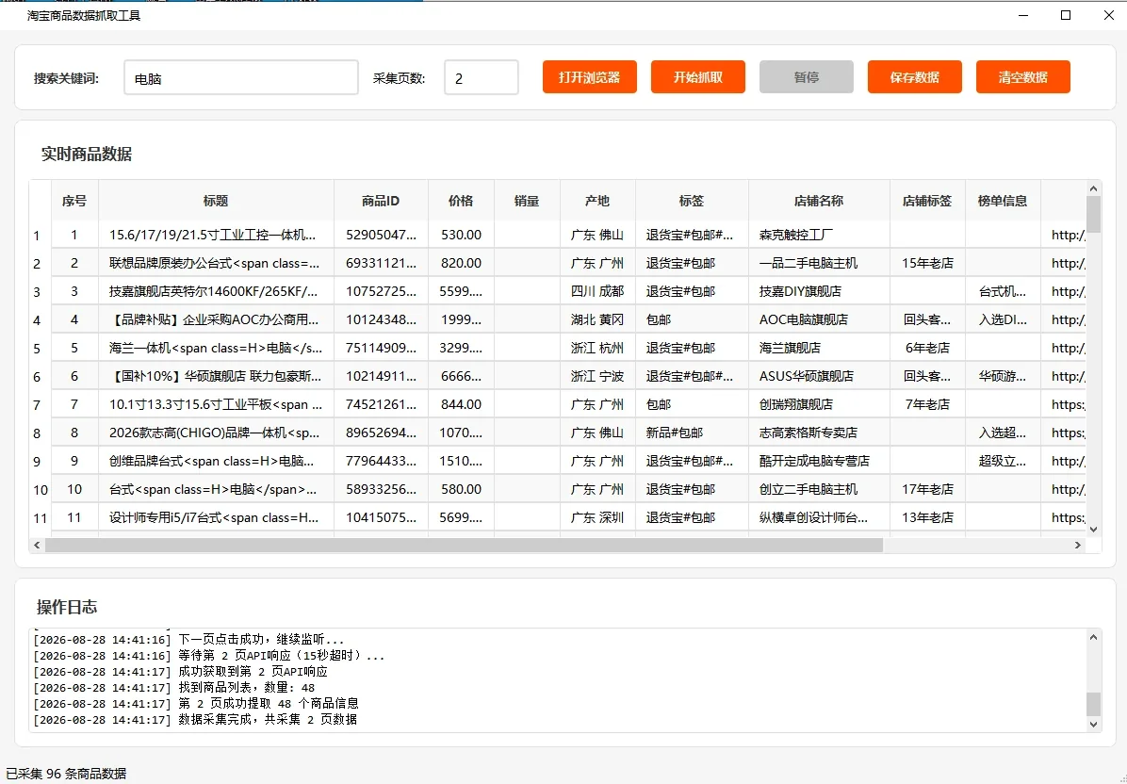Click the 店铺标签 column header
Viewport: 1127px width, 784px height.
point(927,201)
